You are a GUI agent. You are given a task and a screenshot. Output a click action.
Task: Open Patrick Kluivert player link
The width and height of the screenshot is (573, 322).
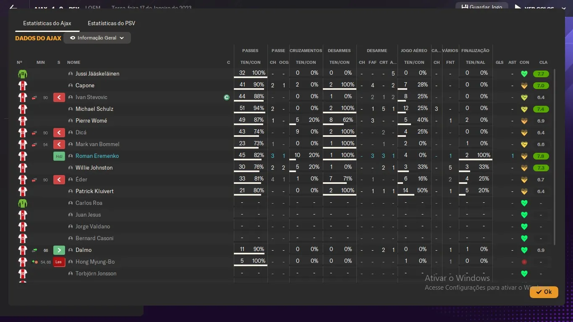tap(94, 191)
